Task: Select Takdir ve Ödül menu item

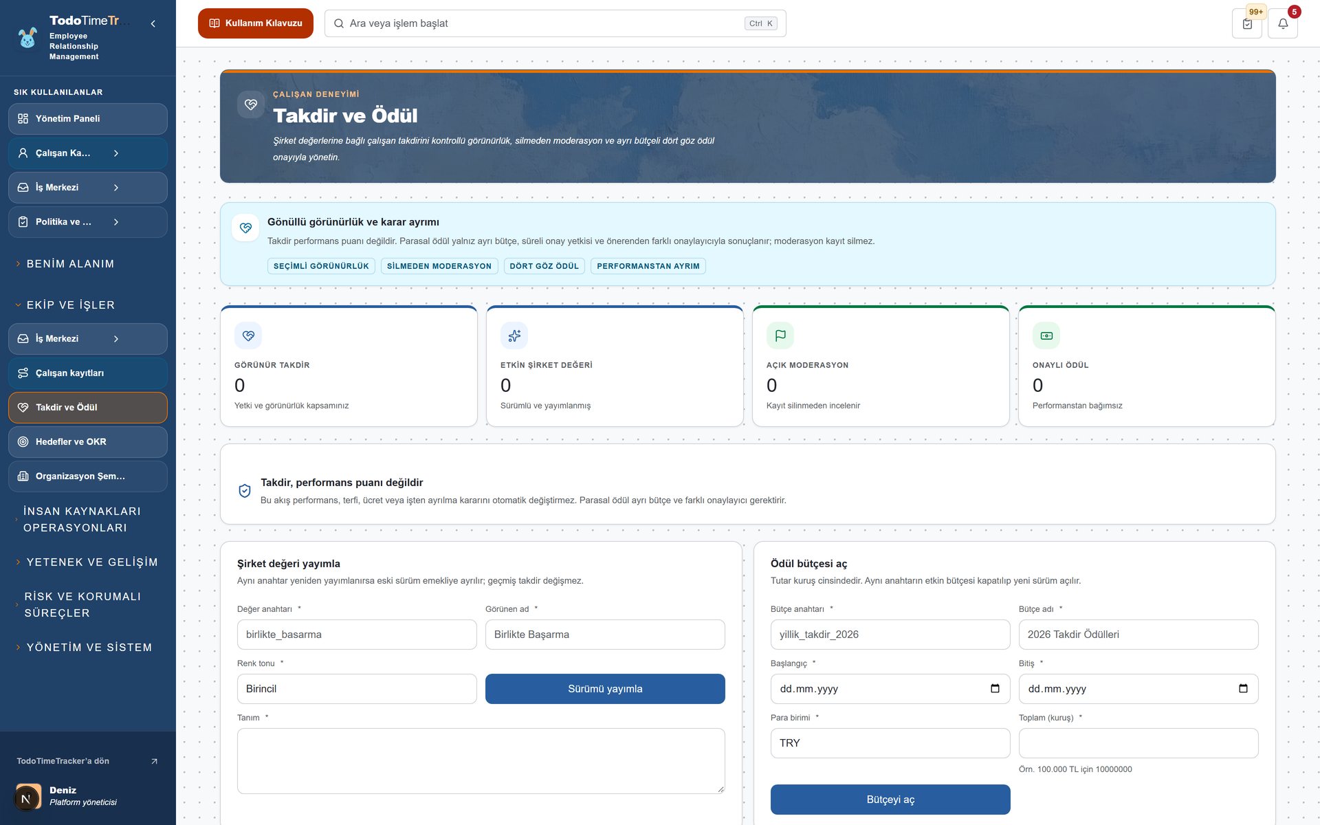Action: tap(88, 408)
